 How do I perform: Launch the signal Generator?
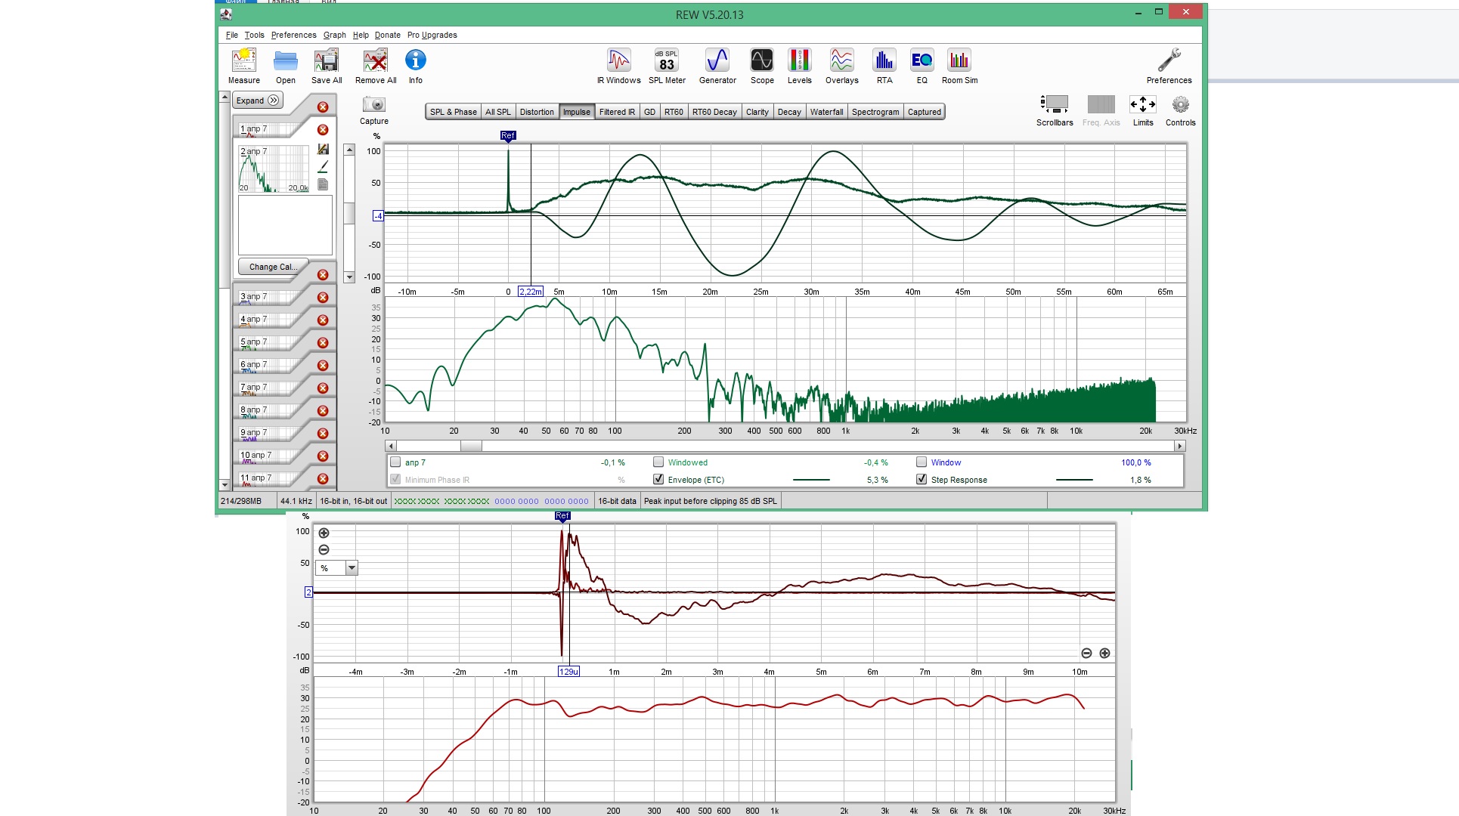tap(717, 61)
